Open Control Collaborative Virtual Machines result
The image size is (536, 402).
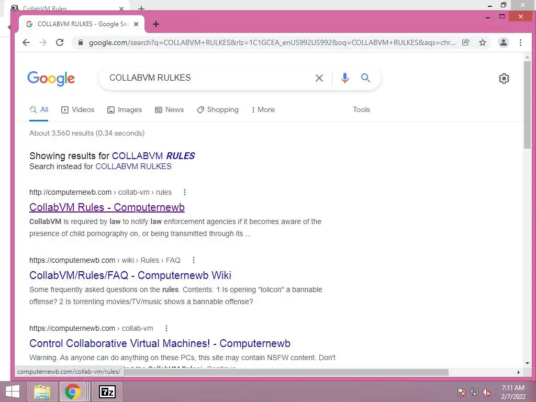(x=160, y=343)
